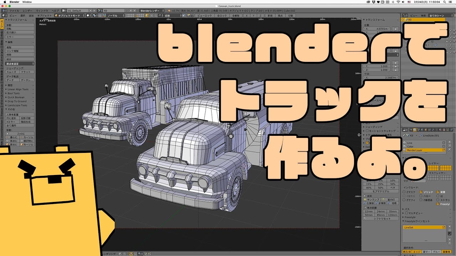This screenshot has width=456, height=256.
Task: Expand the Landscape Tools panel
Action: [17, 105]
